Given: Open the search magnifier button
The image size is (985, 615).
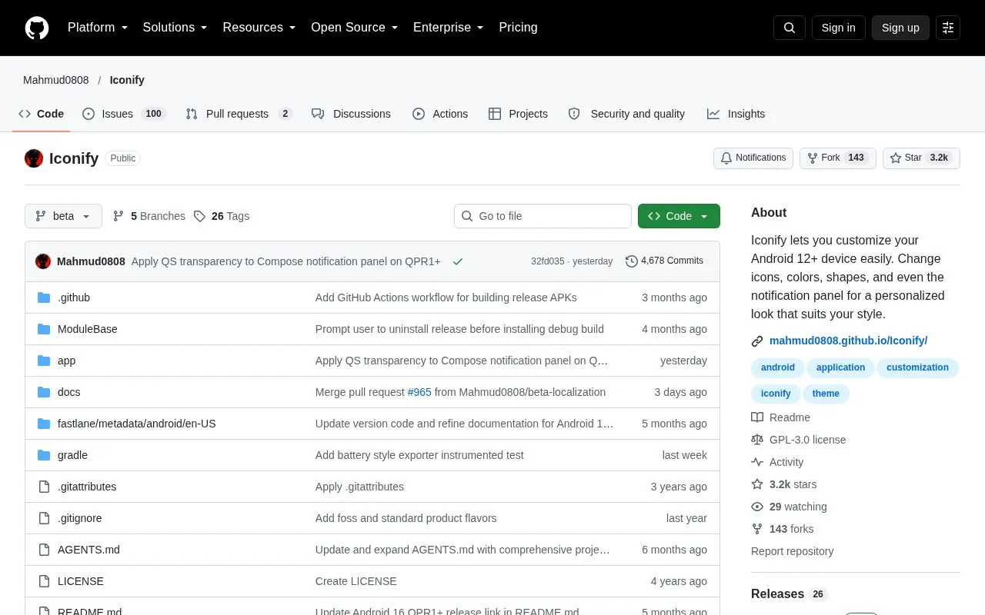Looking at the screenshot, I should tap(790, 28).
